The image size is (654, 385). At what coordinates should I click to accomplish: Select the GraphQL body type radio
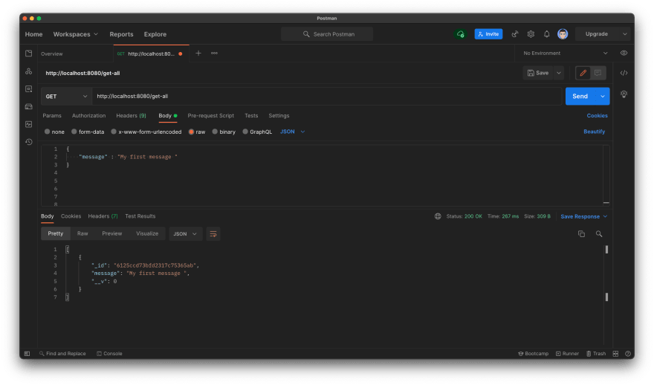[x=245, y=132]
